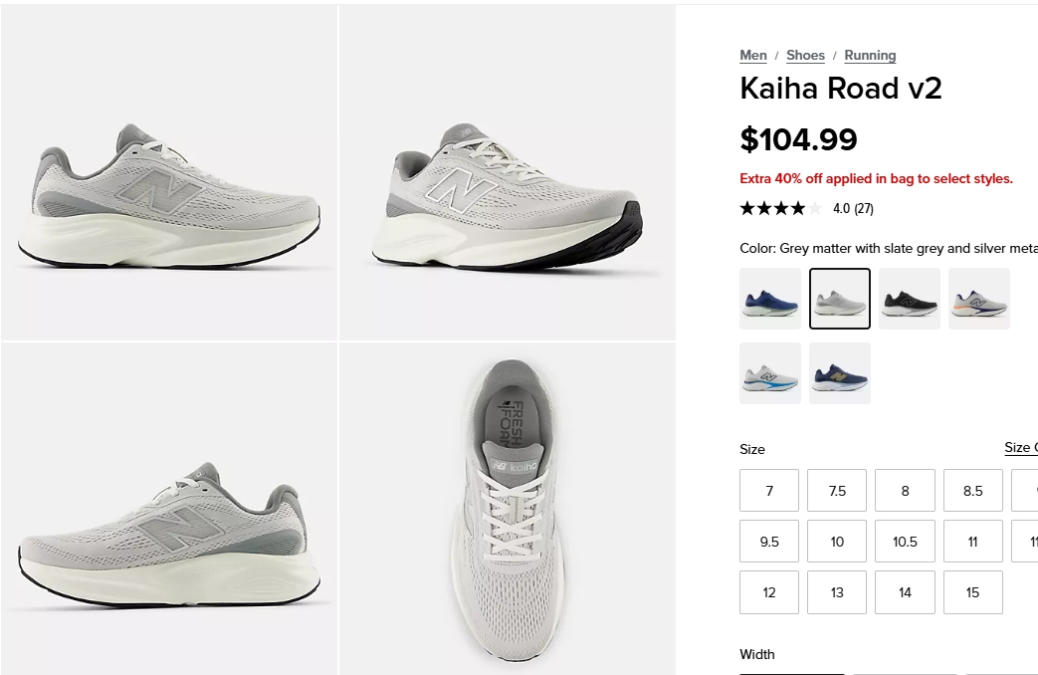This screenshot has width=1038, height=675.
Task: Select shoe size 7
Action: [769, 490]
